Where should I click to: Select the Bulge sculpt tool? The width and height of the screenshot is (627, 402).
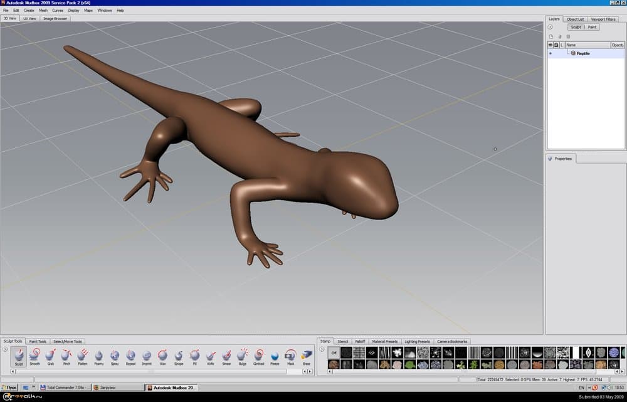click(243, 357)
